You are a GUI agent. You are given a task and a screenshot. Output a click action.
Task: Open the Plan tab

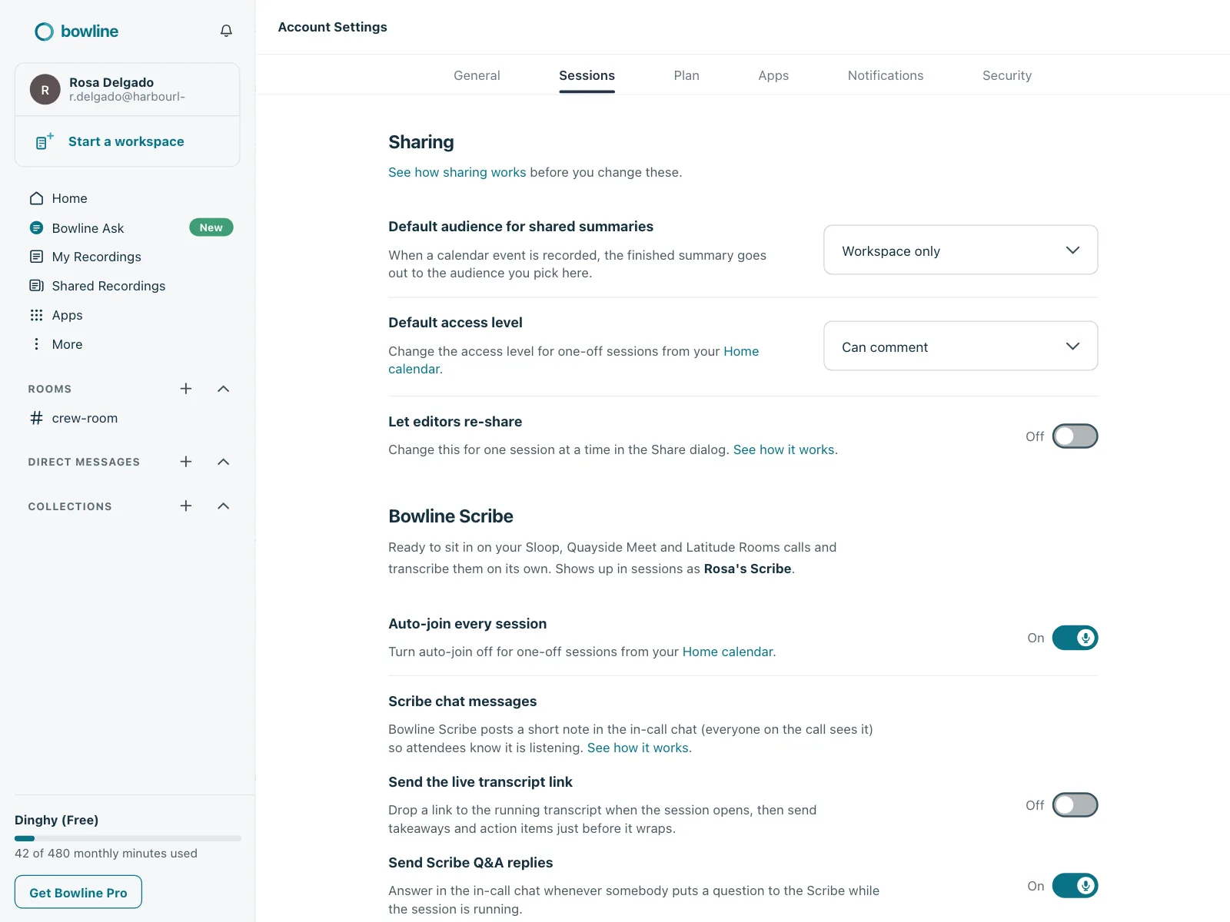pyautogui.click(x=686, y=75)
